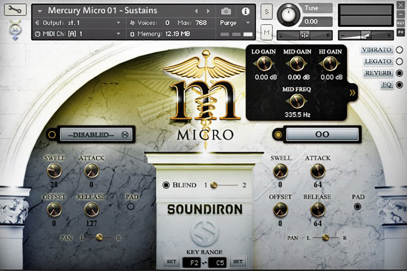Mute the instrument with M button
Screen dimensions: 407x271
[266, 33]
